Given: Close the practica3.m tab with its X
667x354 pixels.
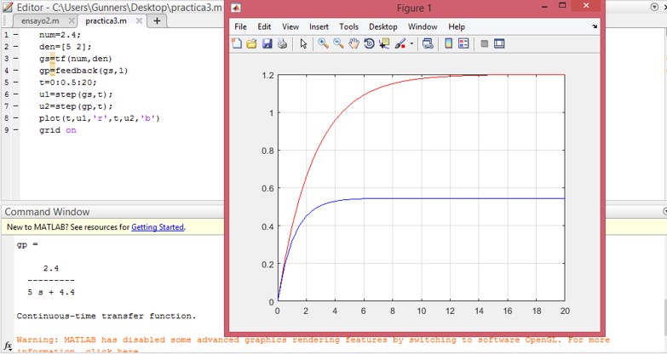Looking at the screenshot, I should point(139,20).
